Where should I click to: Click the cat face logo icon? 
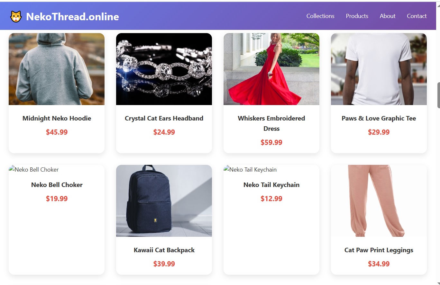(x=16, y=16)
